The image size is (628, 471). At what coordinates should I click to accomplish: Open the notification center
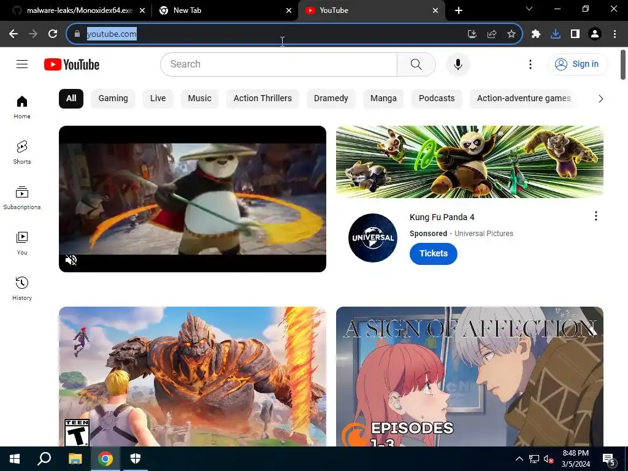pyautogui.click(x=609, y=459)
